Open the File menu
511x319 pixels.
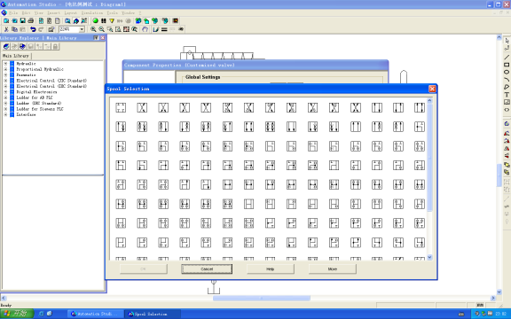[13, 12]
